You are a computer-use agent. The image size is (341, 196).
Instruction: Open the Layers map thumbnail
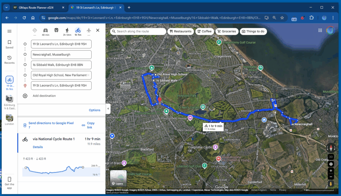[118, 178]
